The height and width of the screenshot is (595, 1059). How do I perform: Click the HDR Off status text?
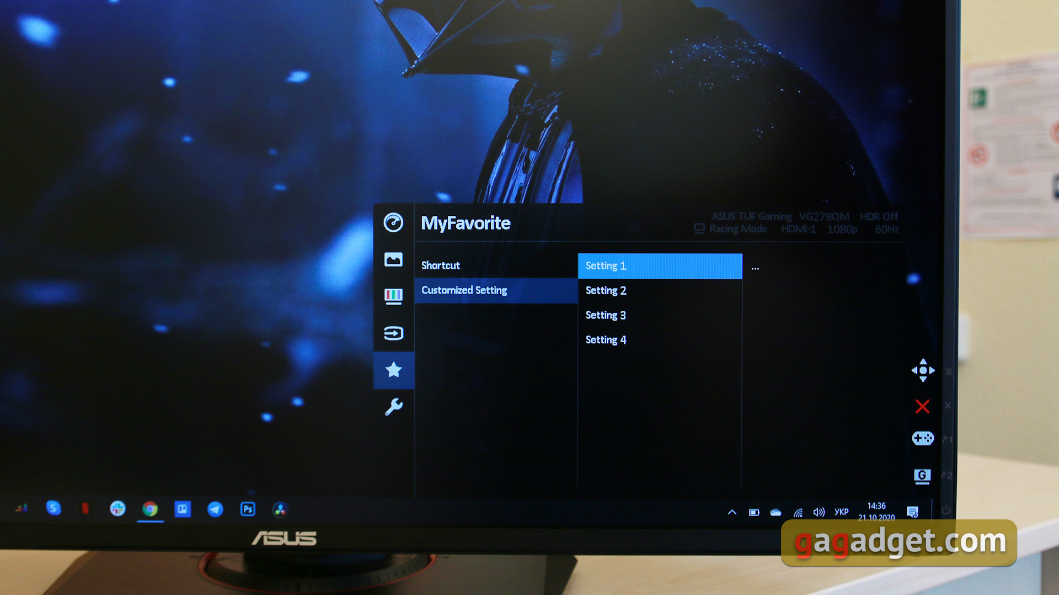(879, 217)
